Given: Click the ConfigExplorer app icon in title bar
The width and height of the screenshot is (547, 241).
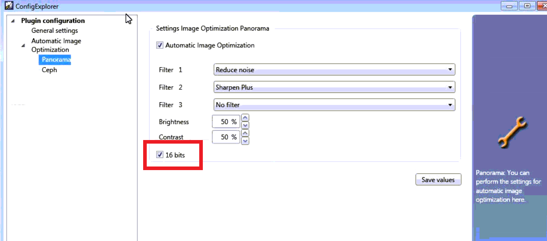Looking at the screenshot, I should point(9,6).
